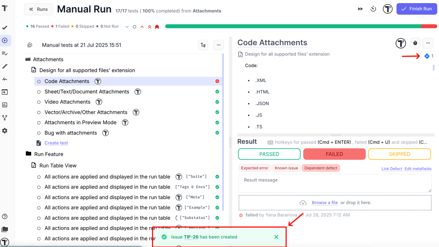
Task: Click the tree view icon beside Manual tests panel
Action: tap(203, 45)
